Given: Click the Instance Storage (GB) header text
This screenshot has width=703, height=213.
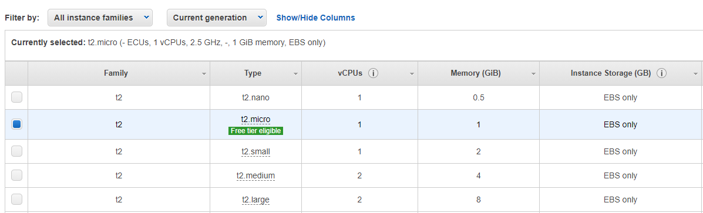Looking at the screenshot, I should [611, 73].
